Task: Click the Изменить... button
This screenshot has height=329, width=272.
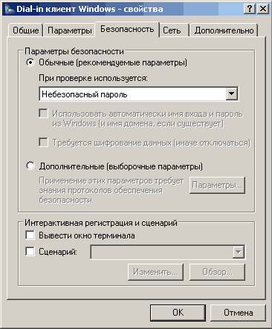Action: 155,272
